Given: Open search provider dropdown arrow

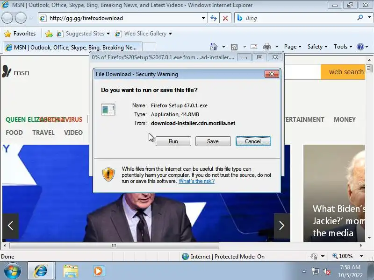Looking at the screenshot, I should click(369, 17).
